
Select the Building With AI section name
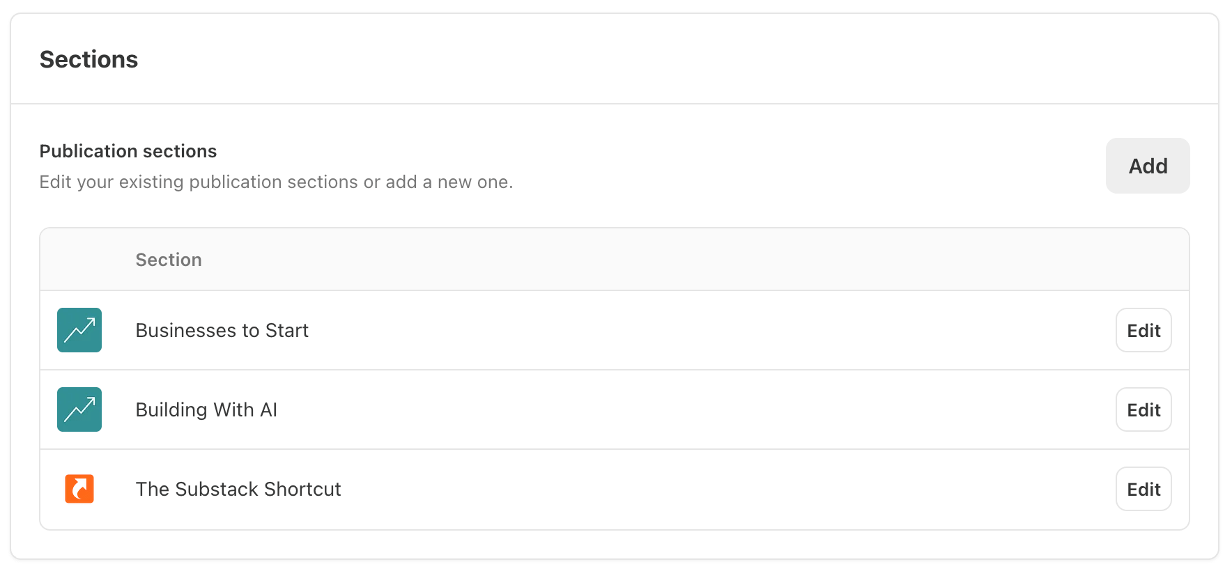click(x=206, y=409)
